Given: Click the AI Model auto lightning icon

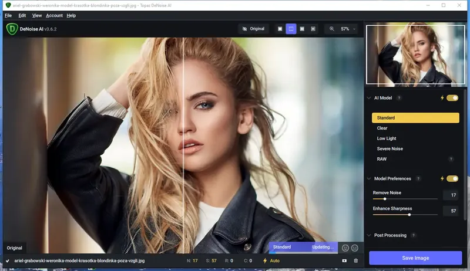Looking at the screenshot, I should [x=442, y=98].
